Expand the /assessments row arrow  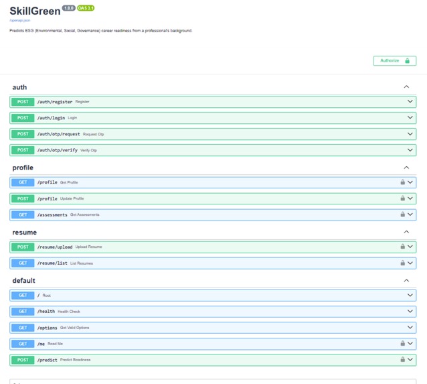click(x=410, y=214)
